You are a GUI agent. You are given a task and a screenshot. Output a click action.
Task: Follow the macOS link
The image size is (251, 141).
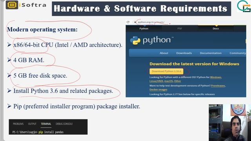(x=169, y=81)
